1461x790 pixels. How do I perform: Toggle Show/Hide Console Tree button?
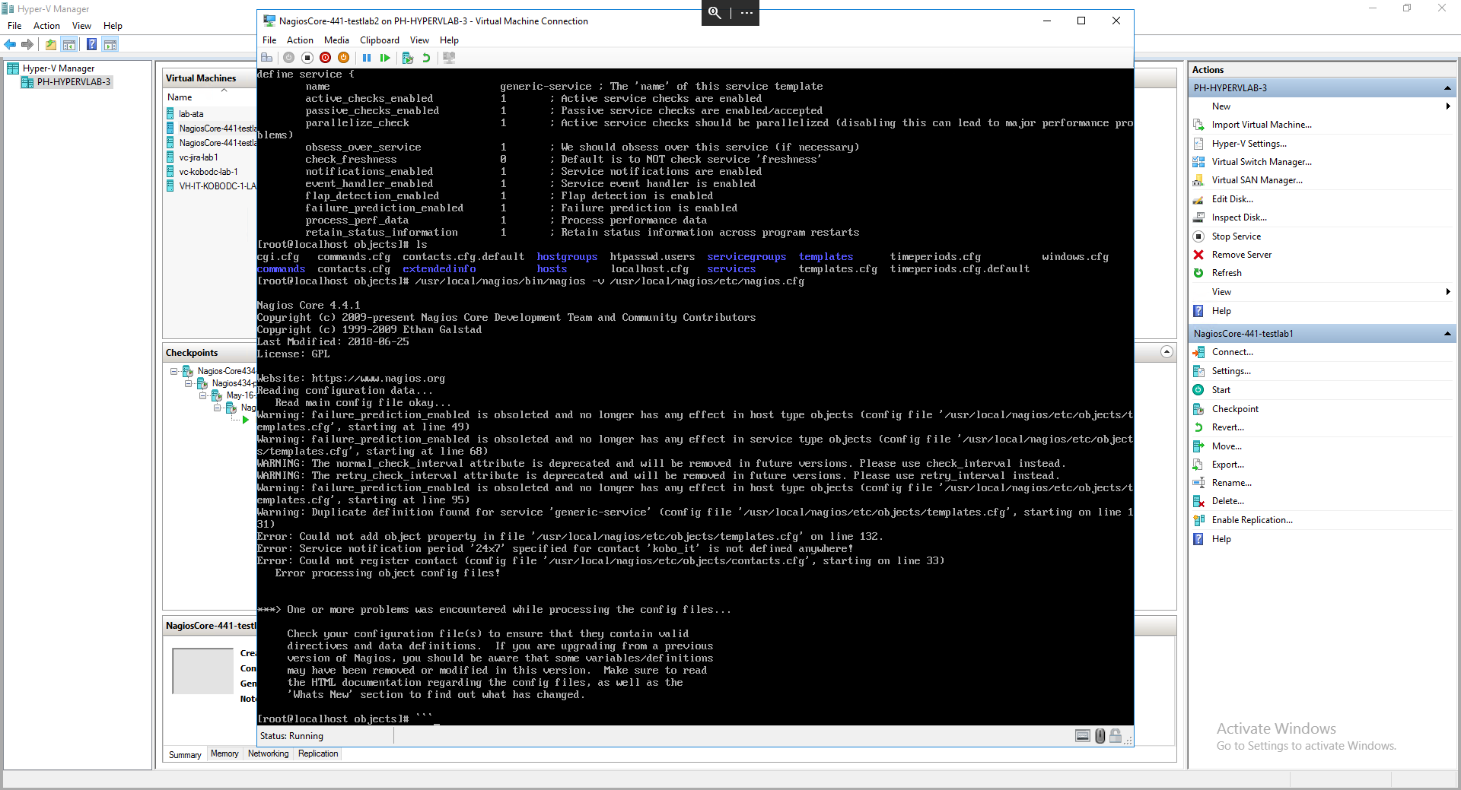[x=69, y=45]
